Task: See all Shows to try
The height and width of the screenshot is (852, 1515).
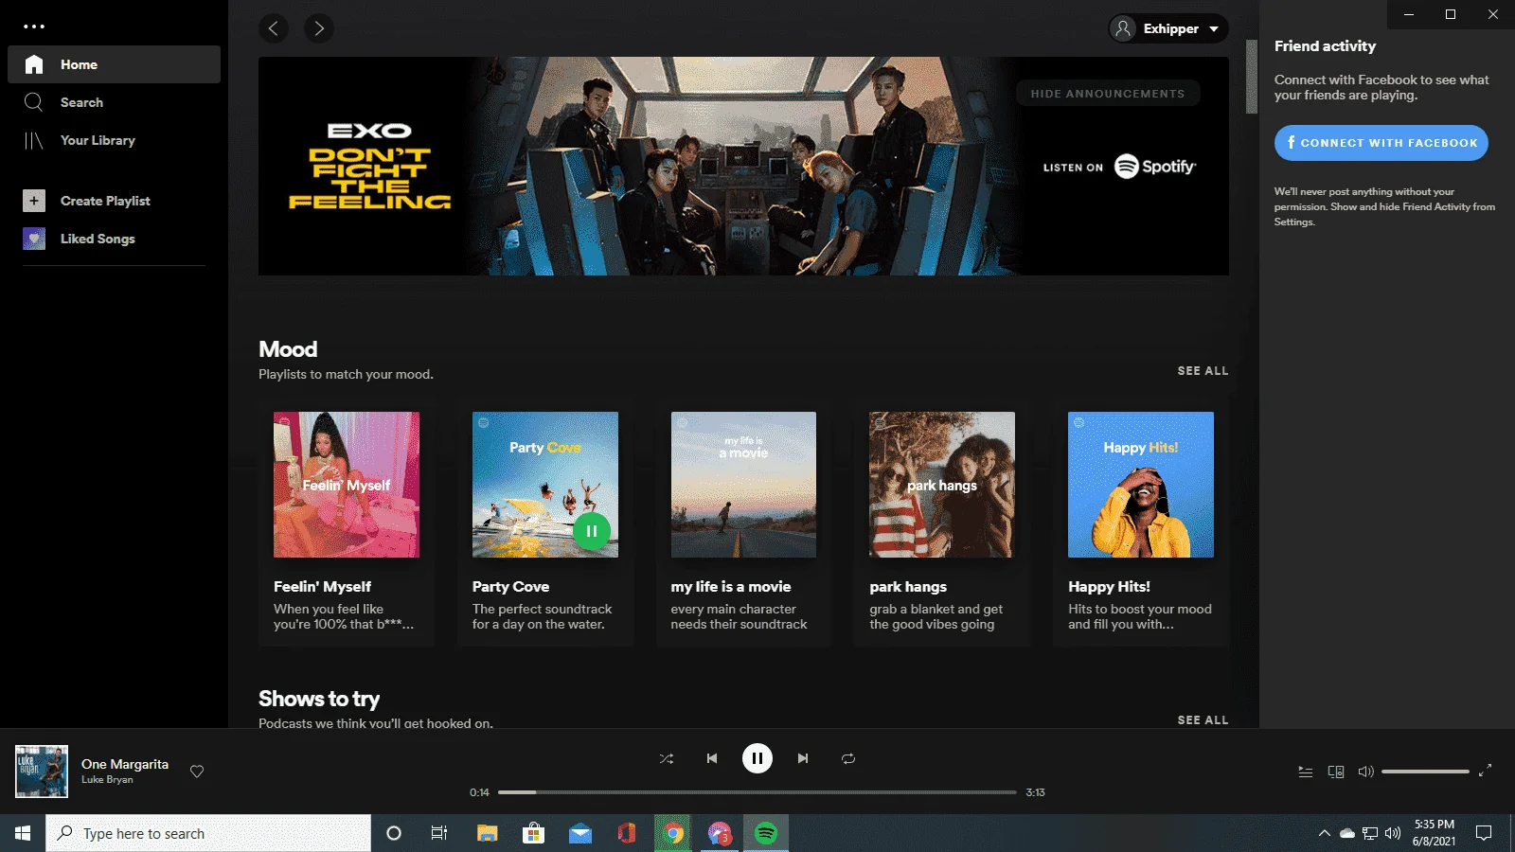Action: 1203,720
